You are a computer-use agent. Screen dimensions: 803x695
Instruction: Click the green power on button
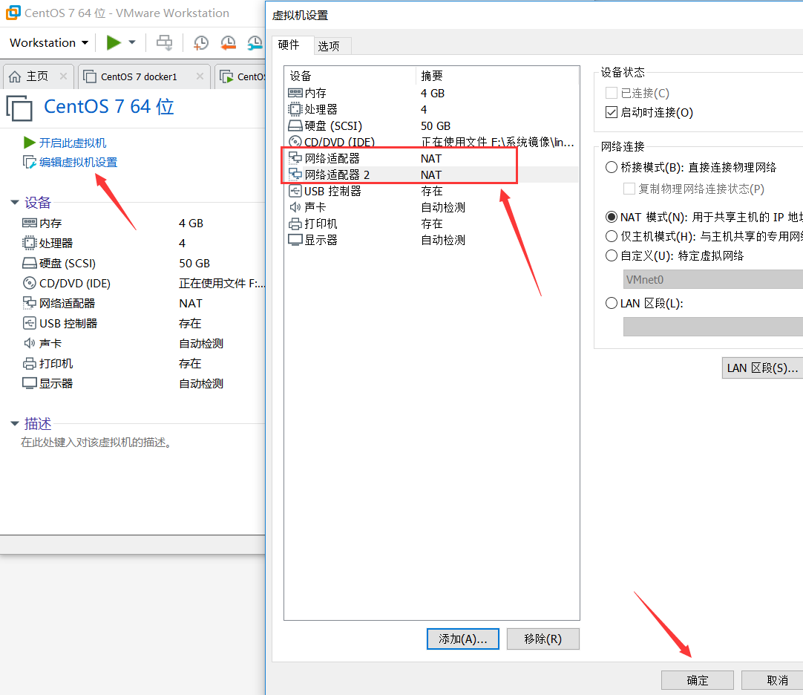tap(114, 42)
